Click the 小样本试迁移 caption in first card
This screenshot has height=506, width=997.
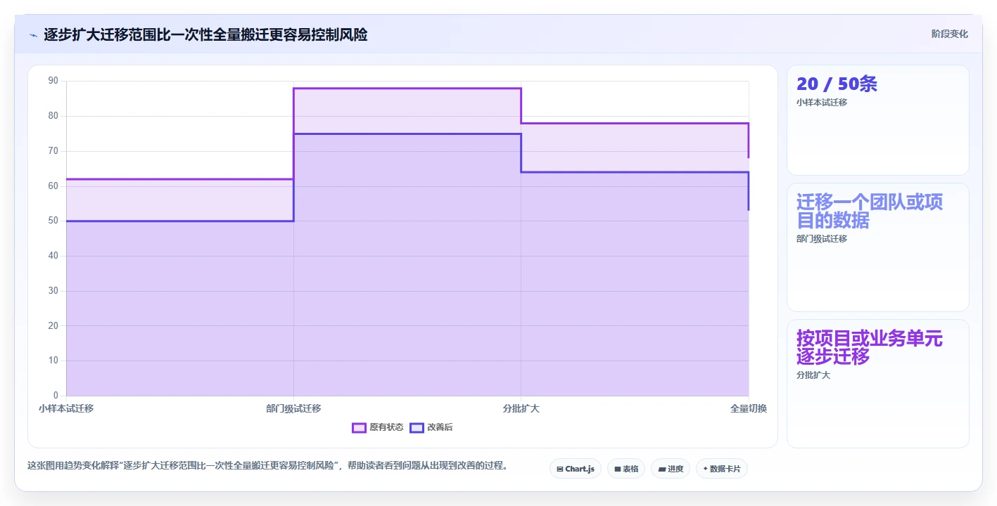(x=822, y=102)
